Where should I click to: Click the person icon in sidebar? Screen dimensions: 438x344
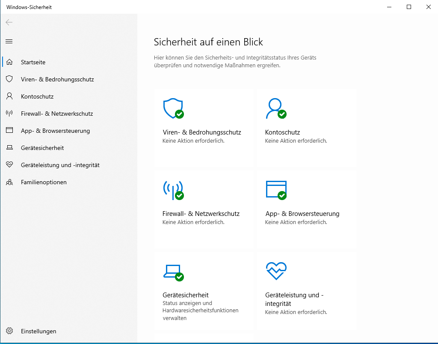point(9,96)
